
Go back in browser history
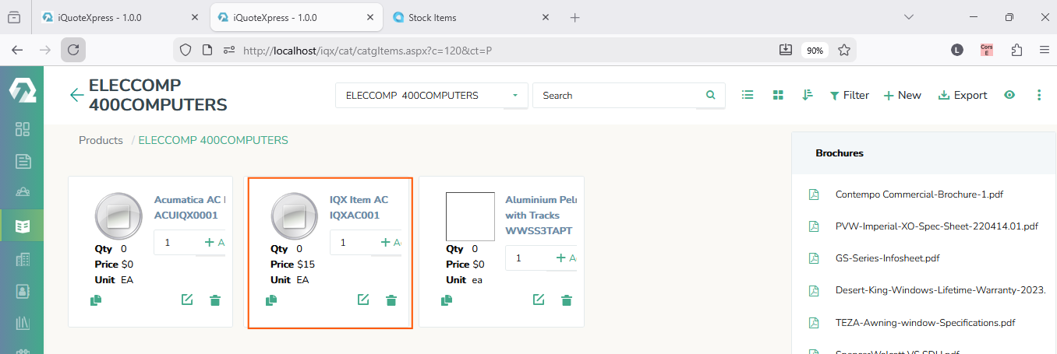tap(17, 50)
